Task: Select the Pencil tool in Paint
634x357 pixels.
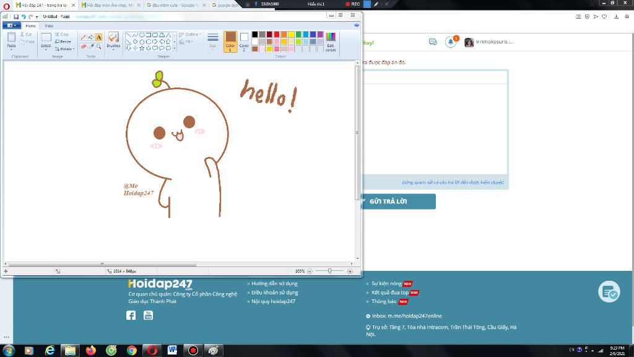Action: [84, 37]
